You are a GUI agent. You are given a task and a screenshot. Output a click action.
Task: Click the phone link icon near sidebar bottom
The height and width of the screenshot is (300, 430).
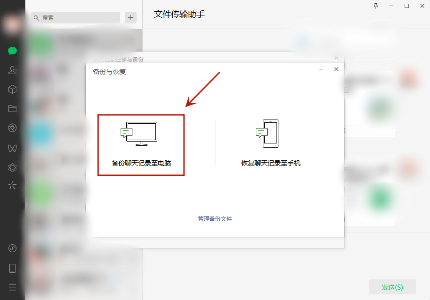[x=13, y=248]
